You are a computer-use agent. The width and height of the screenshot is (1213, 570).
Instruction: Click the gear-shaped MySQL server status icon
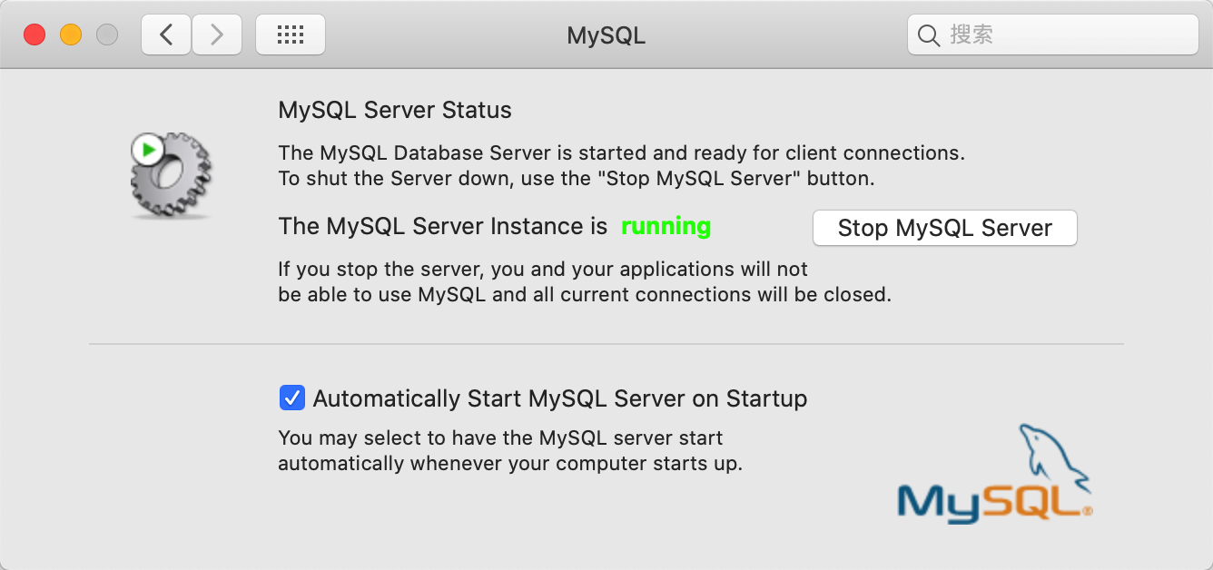(171, 175)
